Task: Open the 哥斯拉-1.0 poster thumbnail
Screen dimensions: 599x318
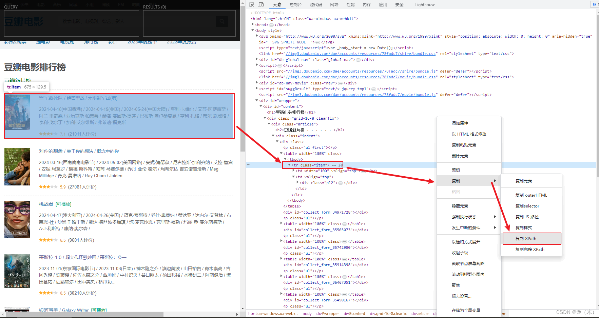Action: (17, 271)
